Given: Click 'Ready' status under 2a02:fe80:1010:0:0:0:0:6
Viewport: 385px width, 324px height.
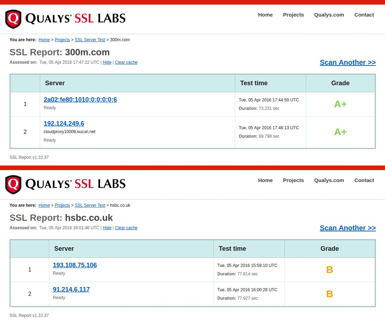Looking at the screenshot, I should tap(50, 108).
